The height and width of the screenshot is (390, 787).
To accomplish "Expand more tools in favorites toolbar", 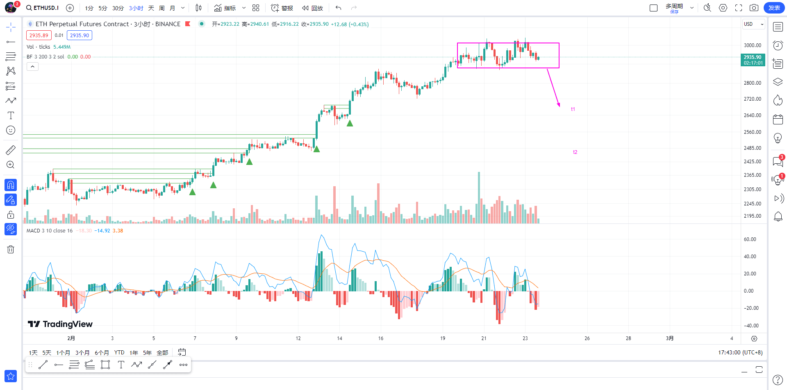I will point(184,365).
